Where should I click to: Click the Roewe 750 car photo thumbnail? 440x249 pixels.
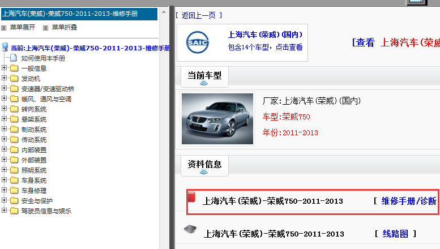pyautogui.click(x=217, y=119)
